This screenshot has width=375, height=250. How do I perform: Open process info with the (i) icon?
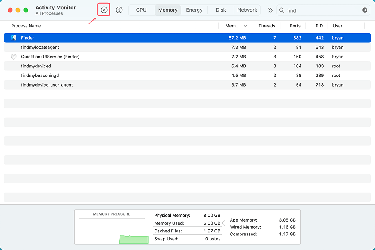(119, 10)
